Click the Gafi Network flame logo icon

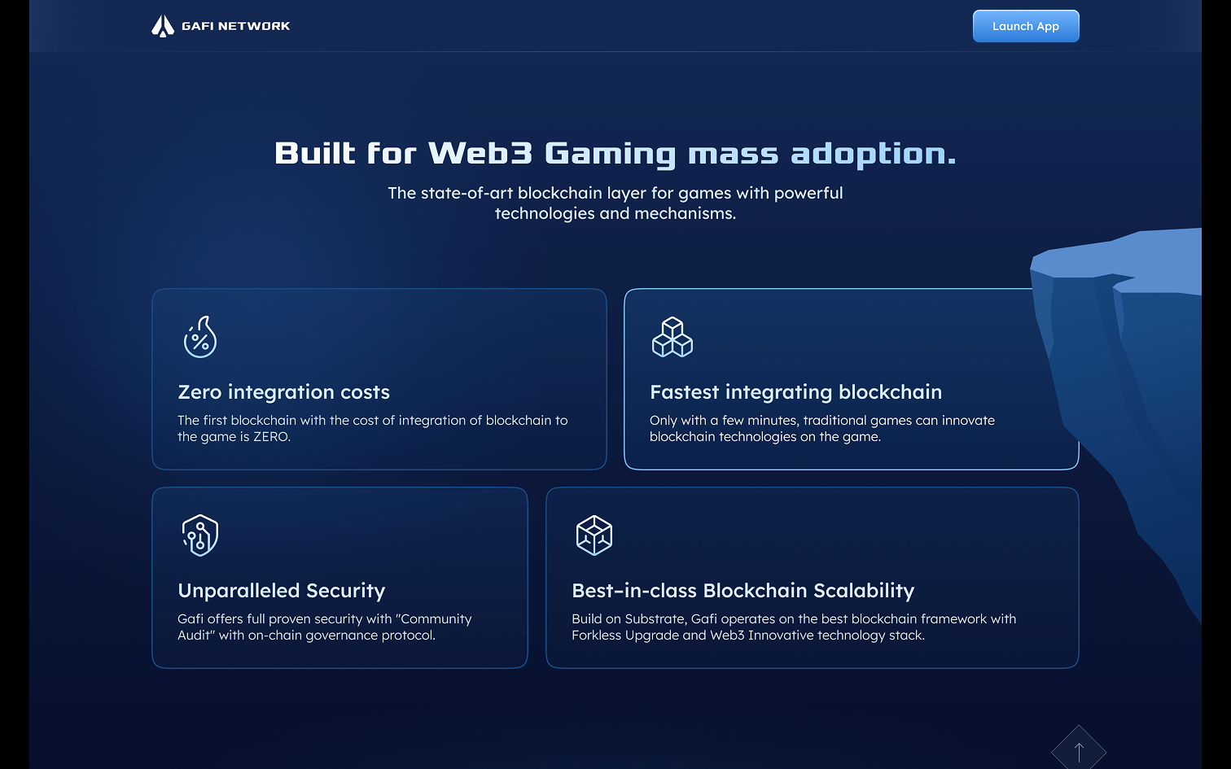pos(163,25)
